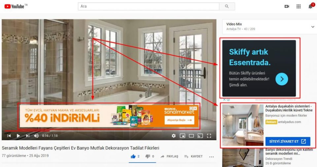Click SİTEYİ ZİYARET ET button
This screenshot has height=167, width=317.
[x=288, y=141]
